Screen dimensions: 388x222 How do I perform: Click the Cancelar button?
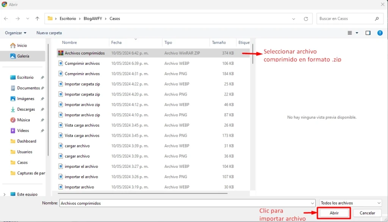[x=367, y=213]
